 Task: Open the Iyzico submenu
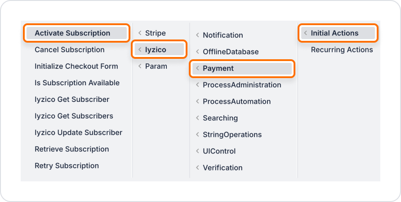pyautogui.click(x=159, y=49)
